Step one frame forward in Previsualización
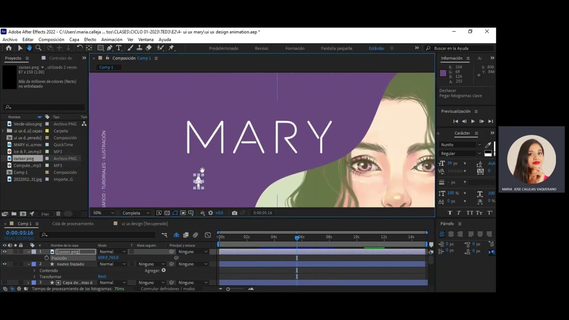 481,121
